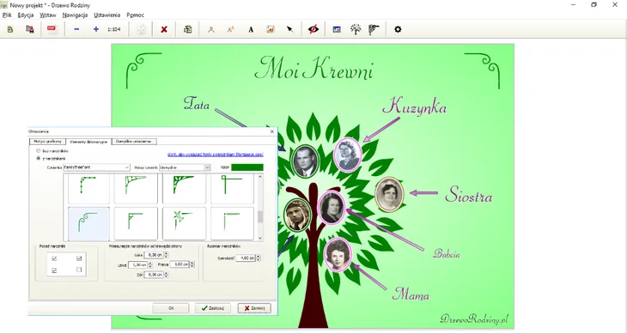Toggle the top-right corner checkbox
627x334 pixels.
79,258
